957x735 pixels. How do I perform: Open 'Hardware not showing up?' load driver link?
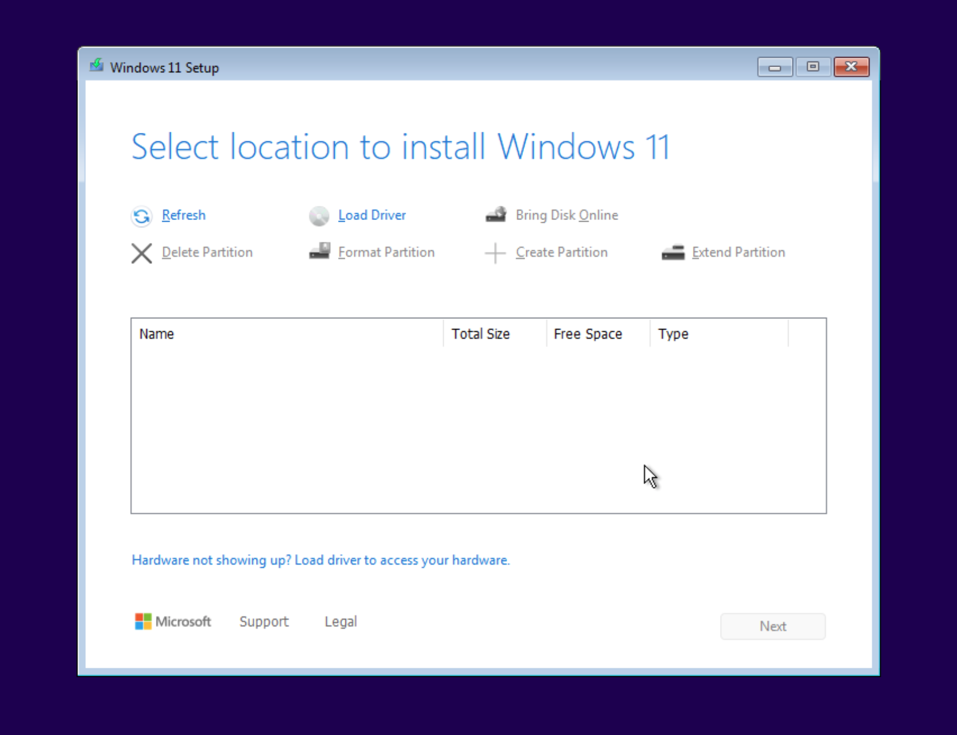tap(321, 560)
